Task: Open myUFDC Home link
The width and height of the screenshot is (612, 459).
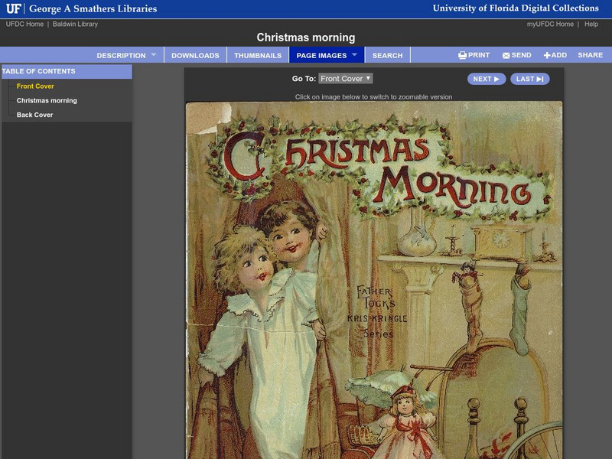Action: coord(550,24)
